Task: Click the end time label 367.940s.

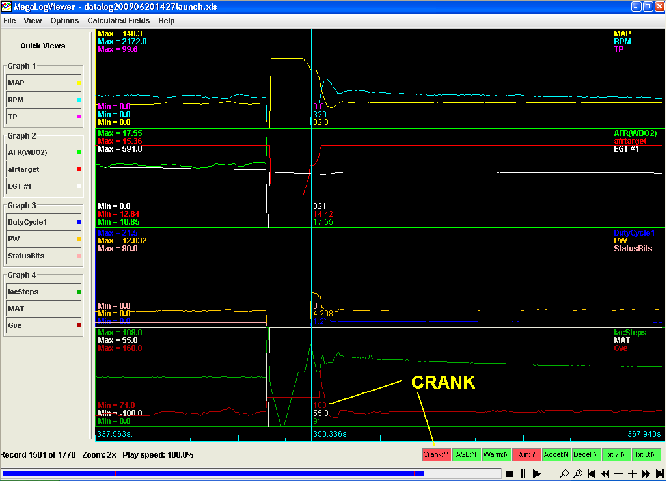Action: point(645,434)
